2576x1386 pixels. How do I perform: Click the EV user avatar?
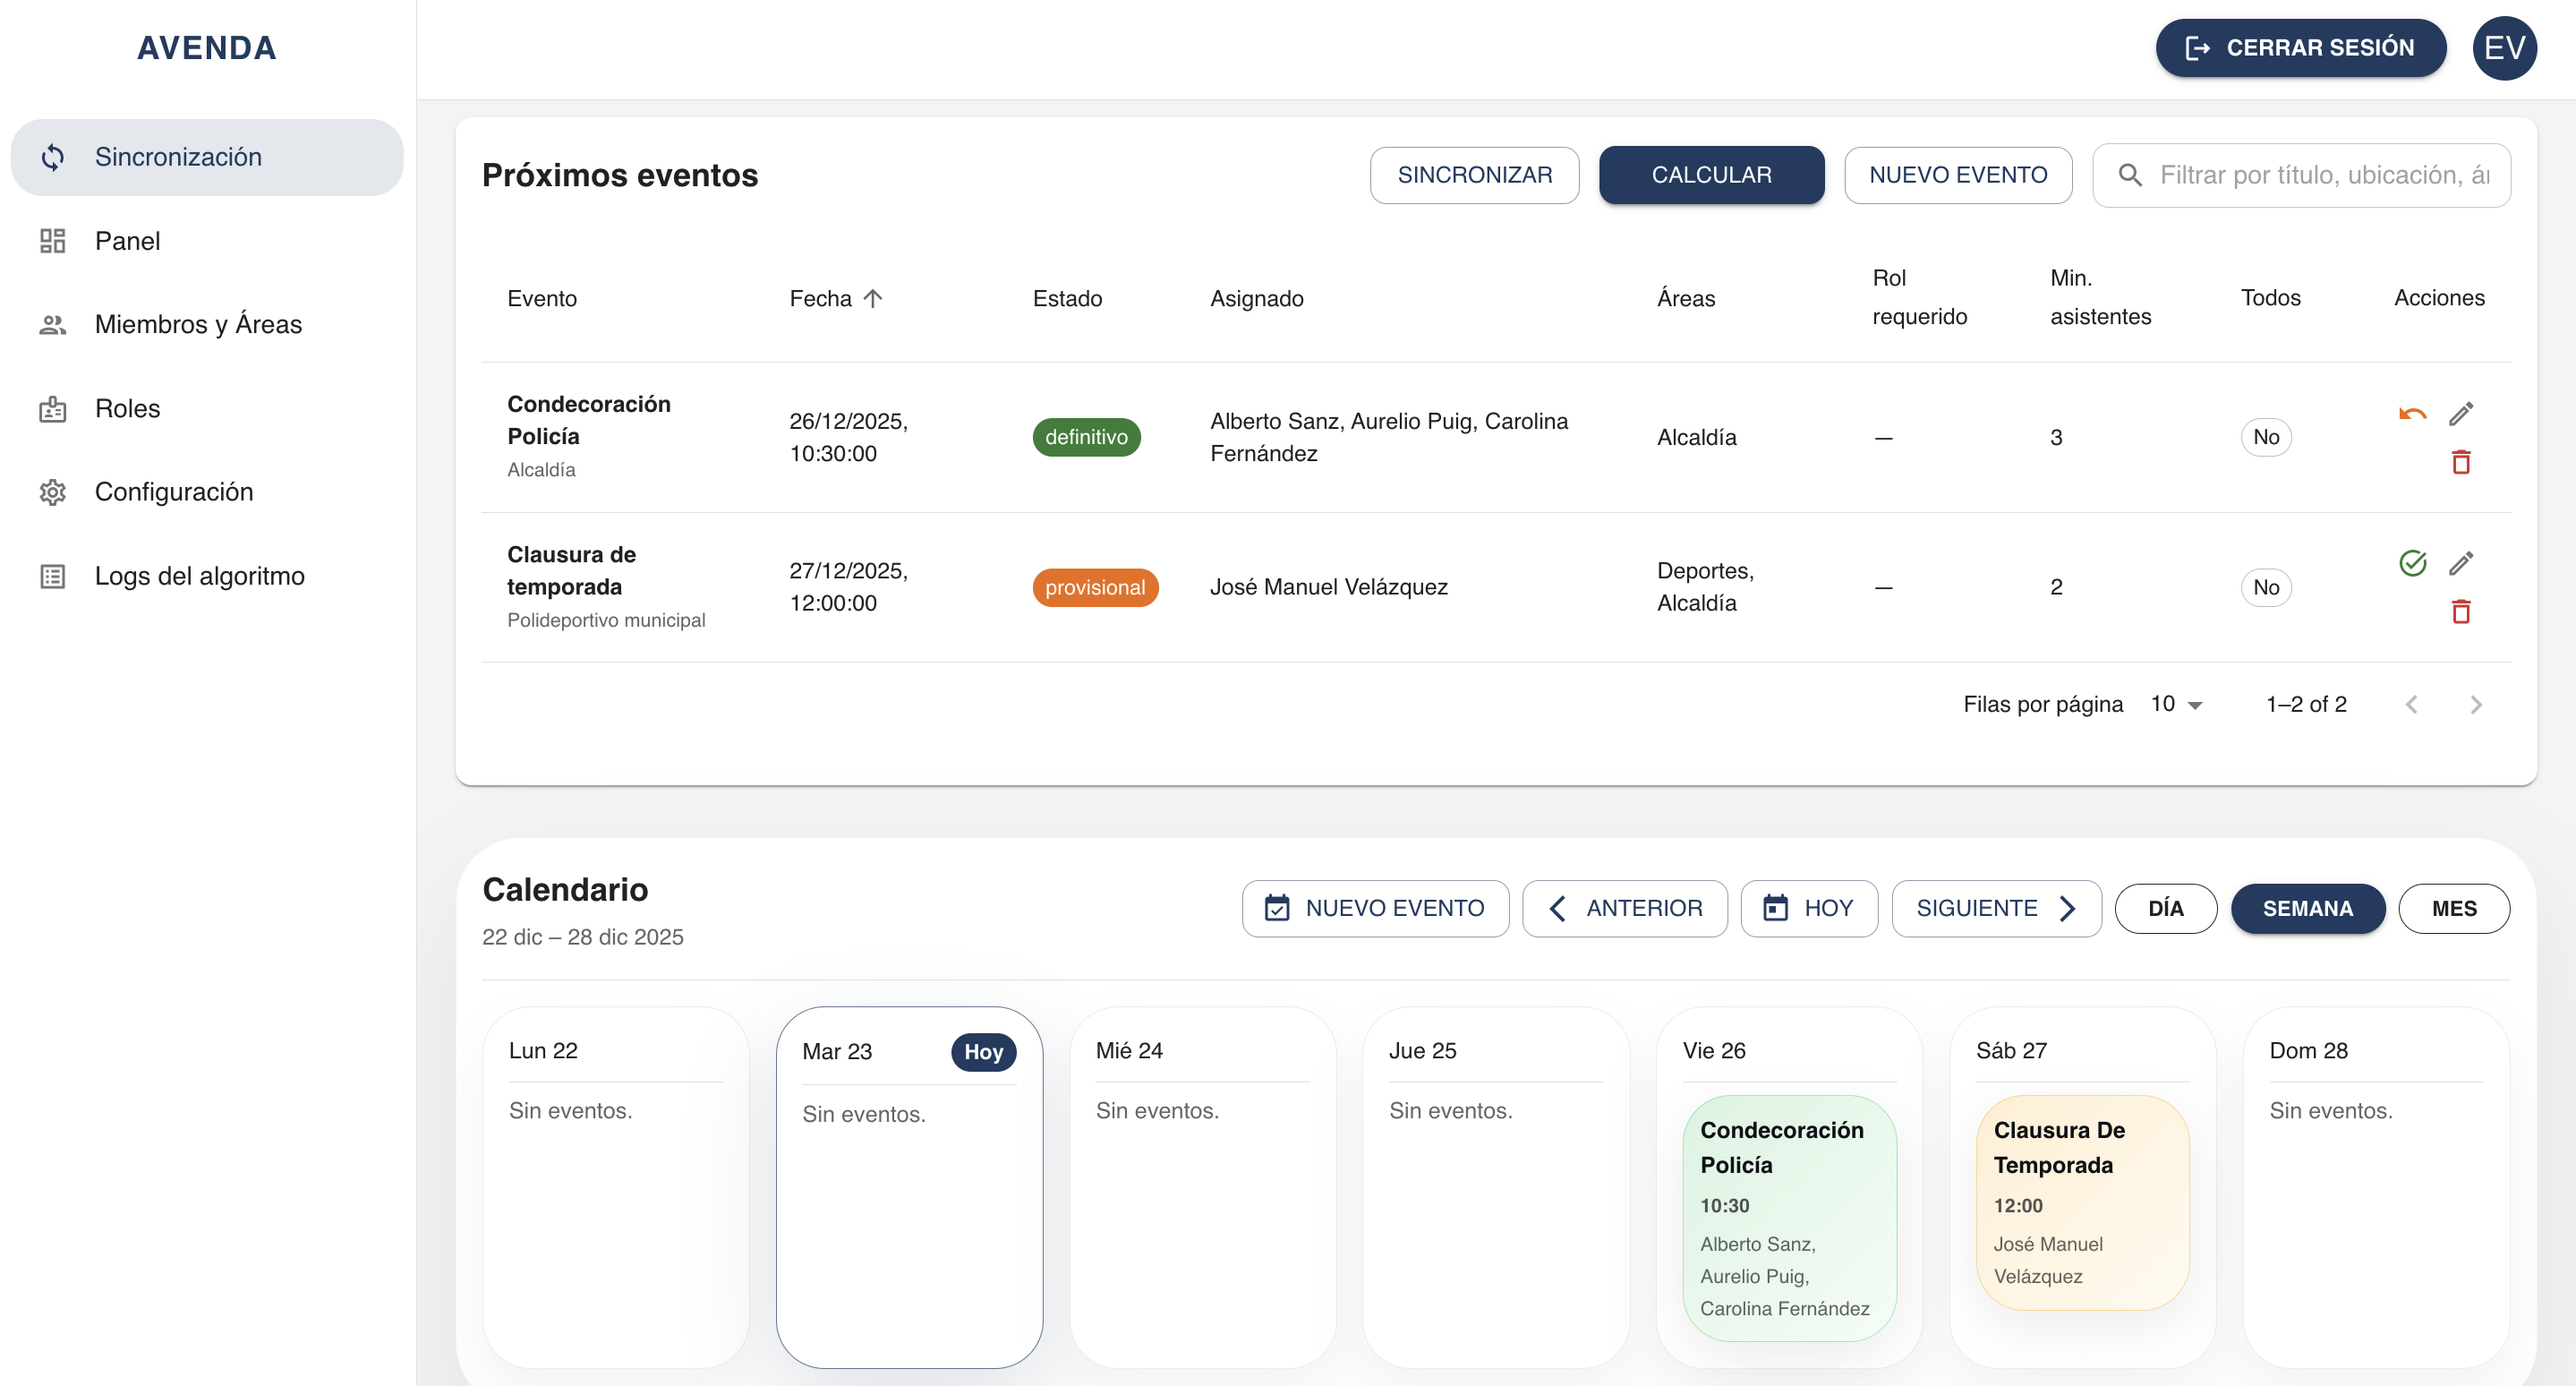(x=2503, y=48)
